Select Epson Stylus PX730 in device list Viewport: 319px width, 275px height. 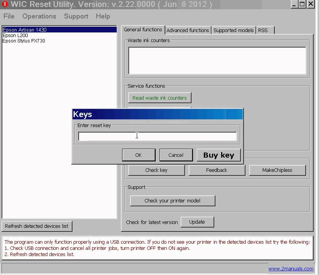click(59, 41)
